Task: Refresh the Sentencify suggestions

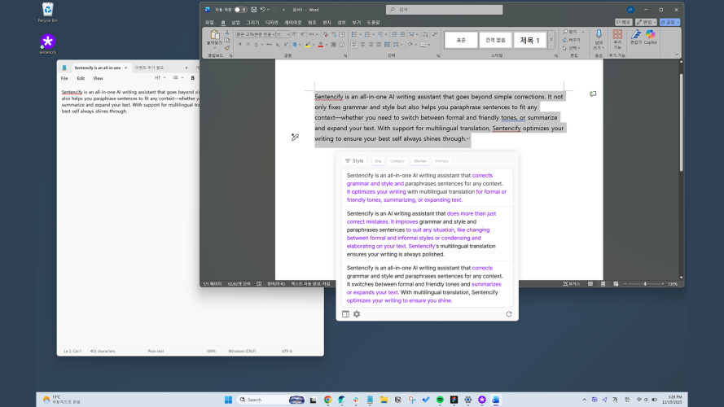Action: pyautogui.click(x=509, y=313)
